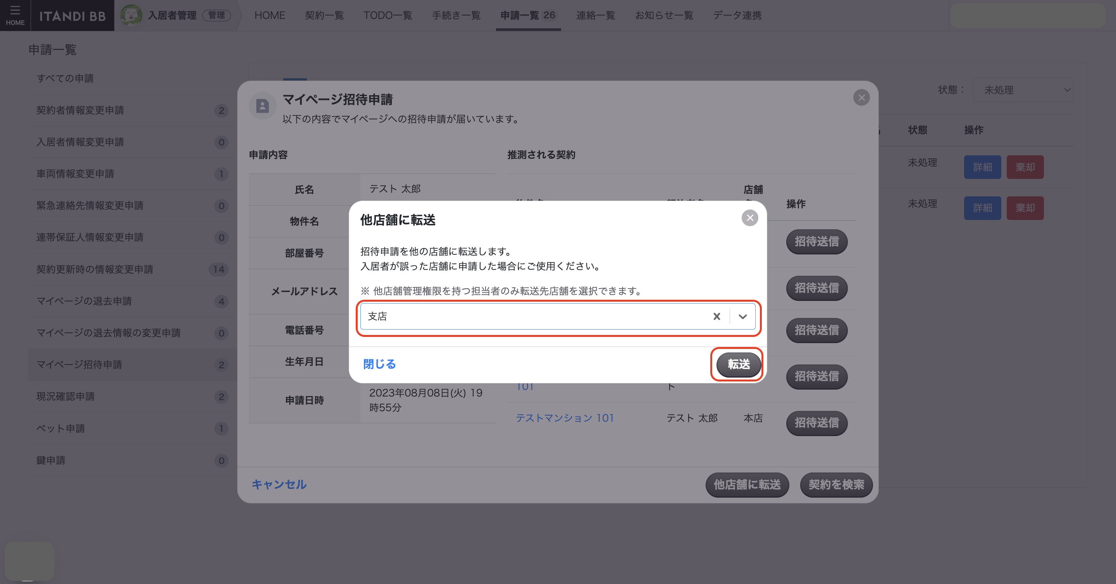Open the テストマンション 101 contract link
Viewport: 1116px width, 584px height.
pos(565,418)
